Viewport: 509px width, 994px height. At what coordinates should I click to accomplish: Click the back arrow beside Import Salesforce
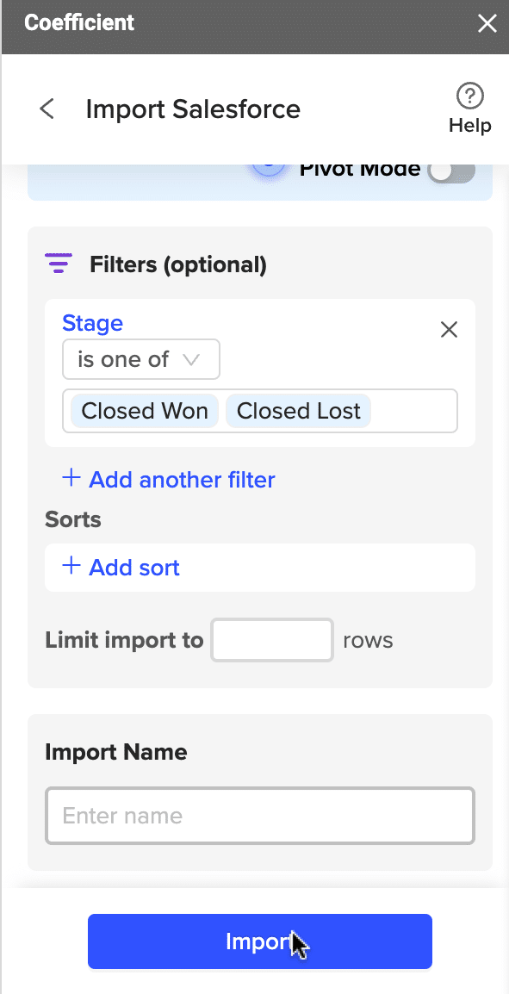[47, 109]
